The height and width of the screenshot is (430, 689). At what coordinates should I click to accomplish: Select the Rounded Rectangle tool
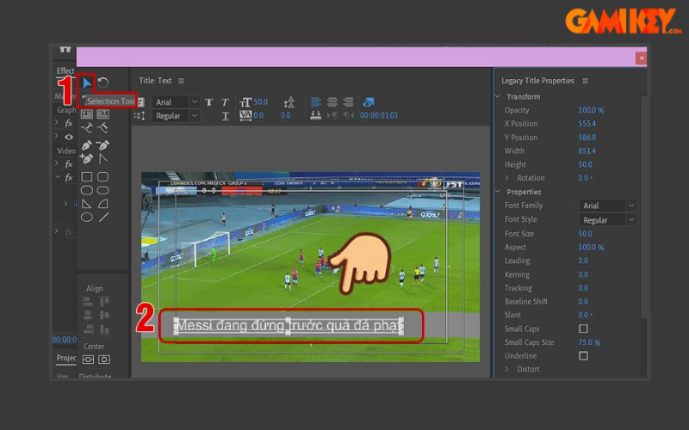(102, 190)
